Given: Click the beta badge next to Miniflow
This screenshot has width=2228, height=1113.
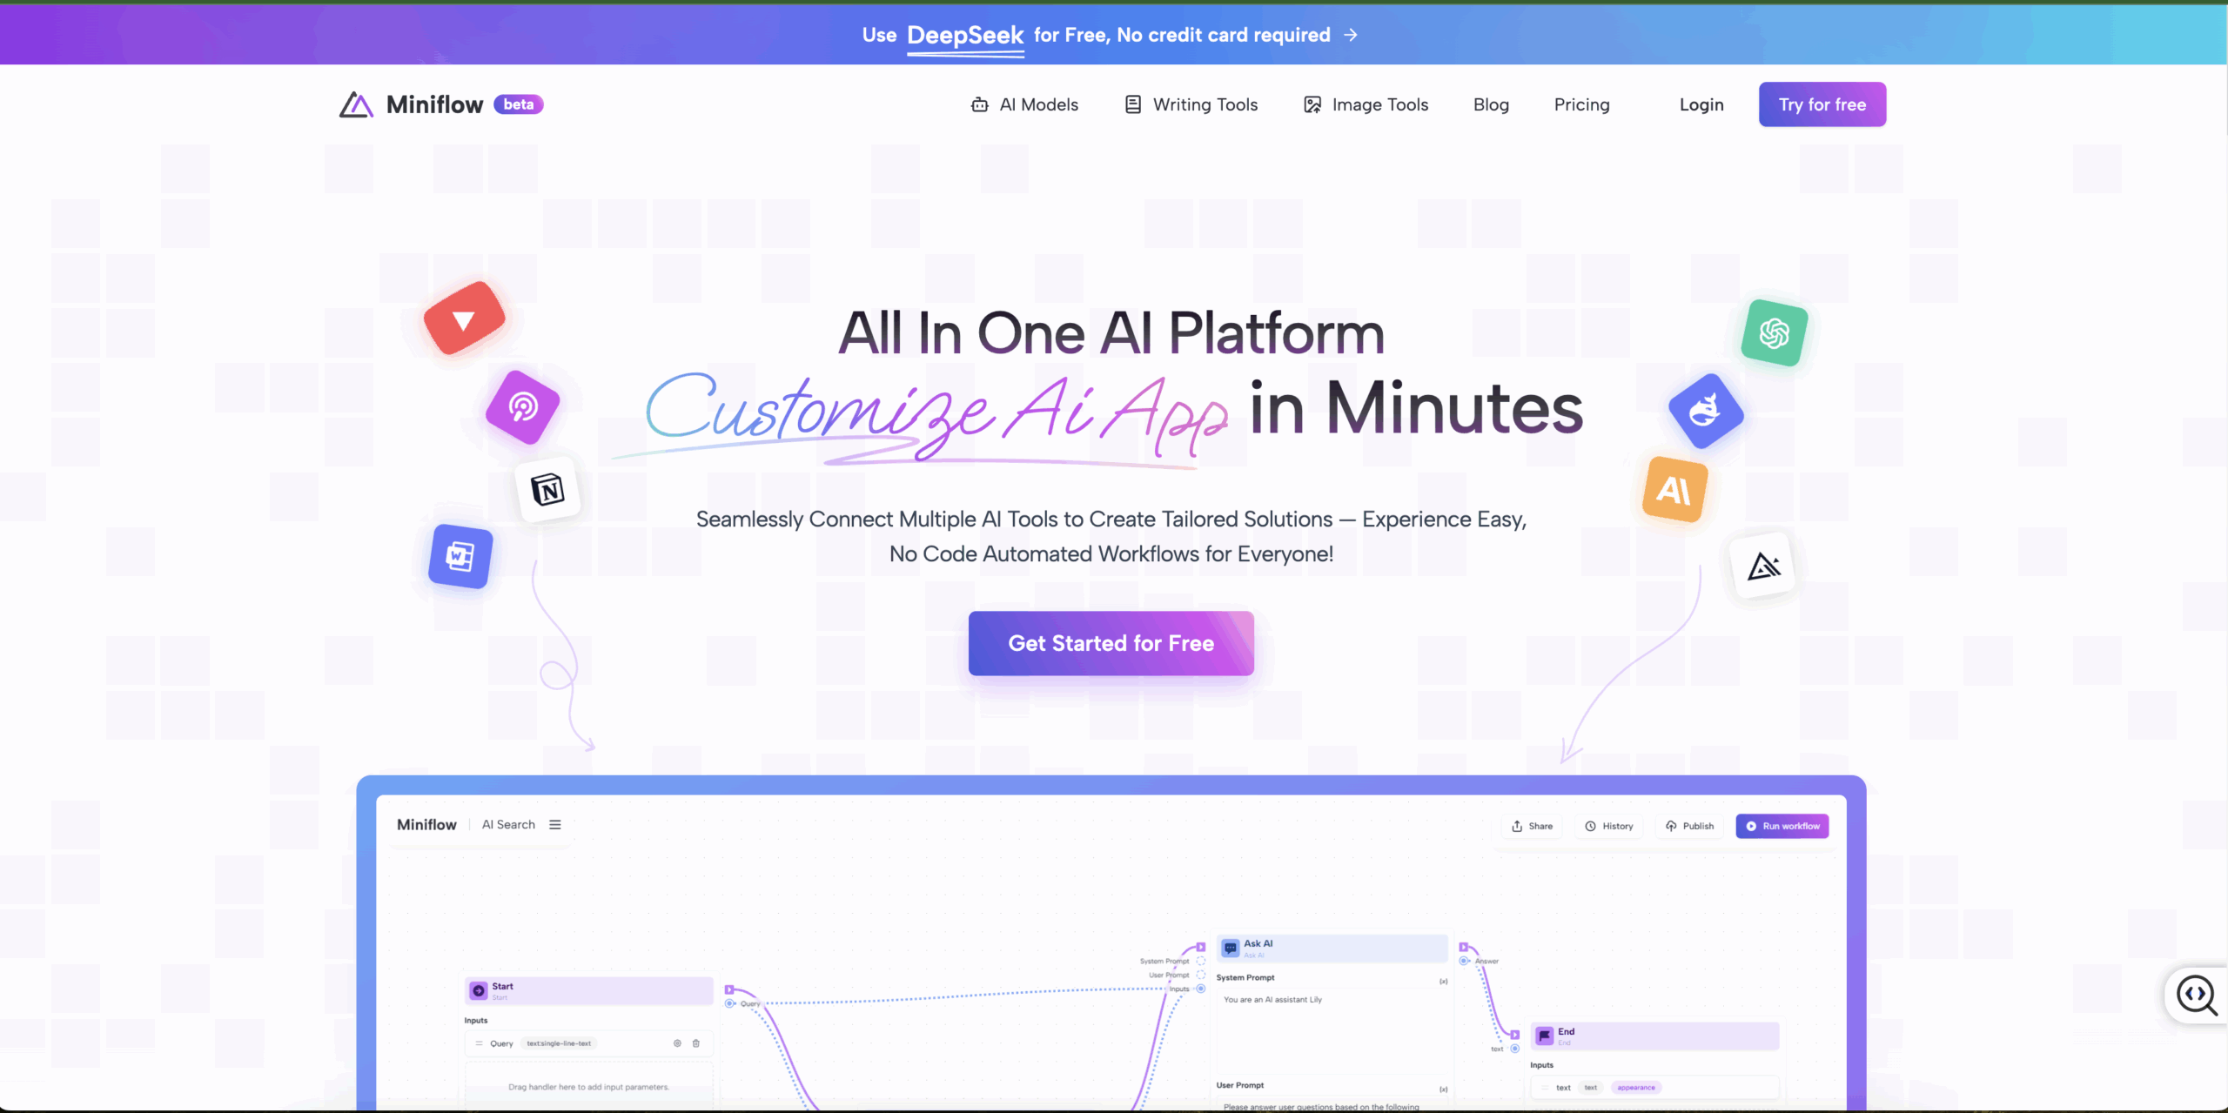Looking at the screenshot, I should click(519, 104).
